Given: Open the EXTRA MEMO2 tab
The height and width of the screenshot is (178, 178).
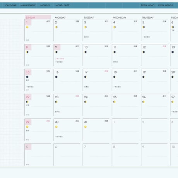Looking at the screenshot, I should (x=166, y=5).
